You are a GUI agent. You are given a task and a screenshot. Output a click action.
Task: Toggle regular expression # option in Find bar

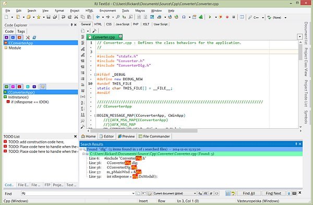click(x=211, y=193)
